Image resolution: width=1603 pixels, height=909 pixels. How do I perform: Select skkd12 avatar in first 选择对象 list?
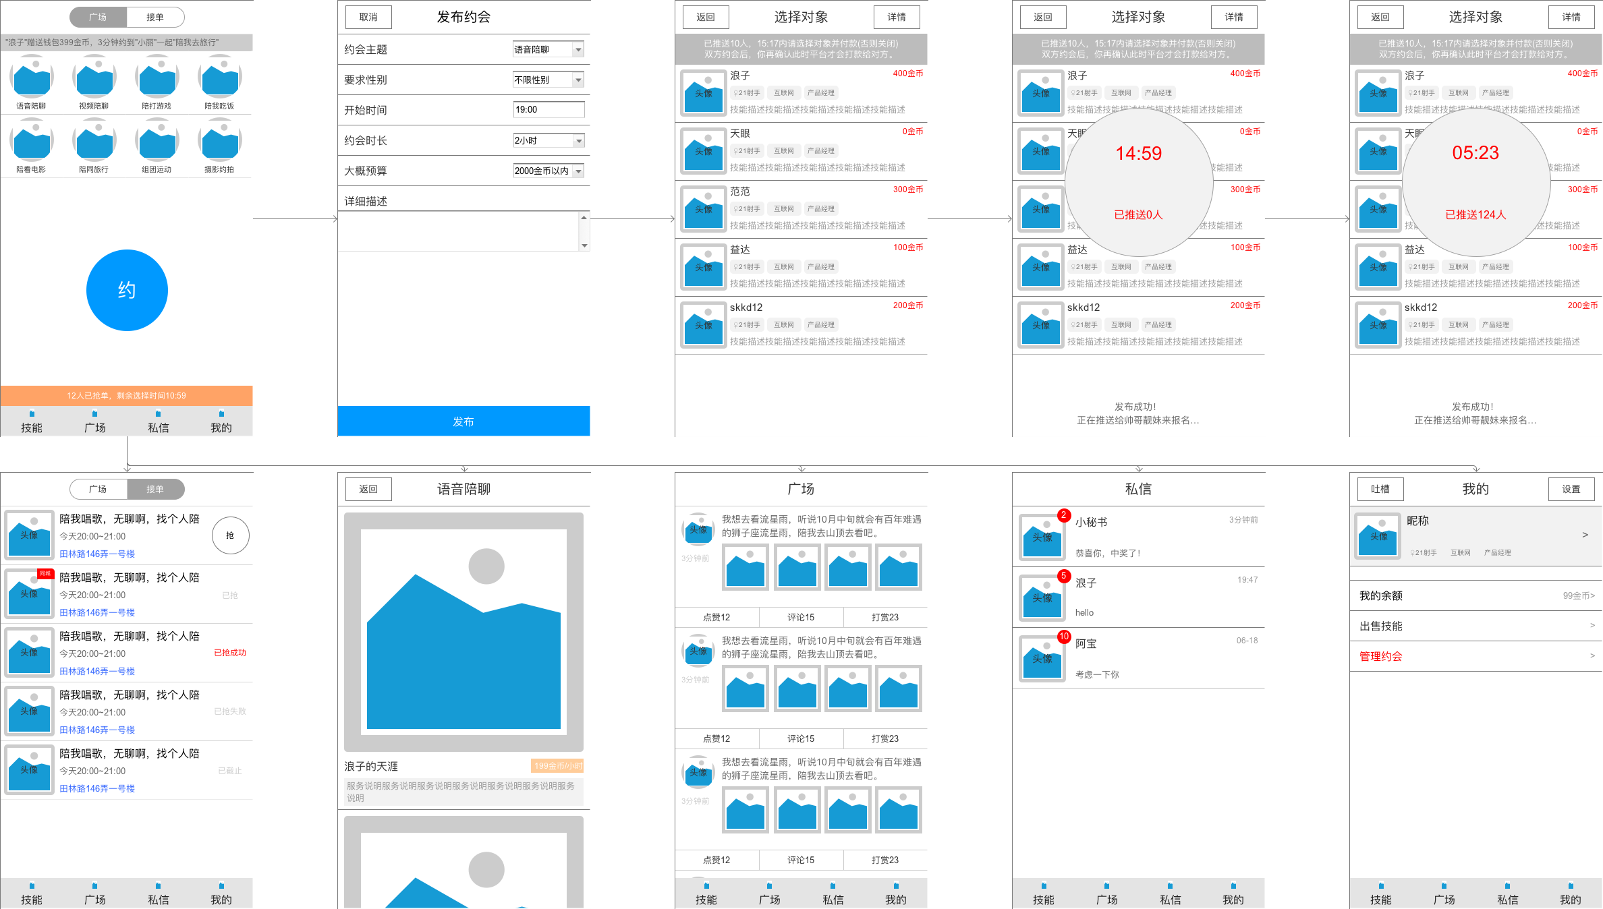[704, 325]
